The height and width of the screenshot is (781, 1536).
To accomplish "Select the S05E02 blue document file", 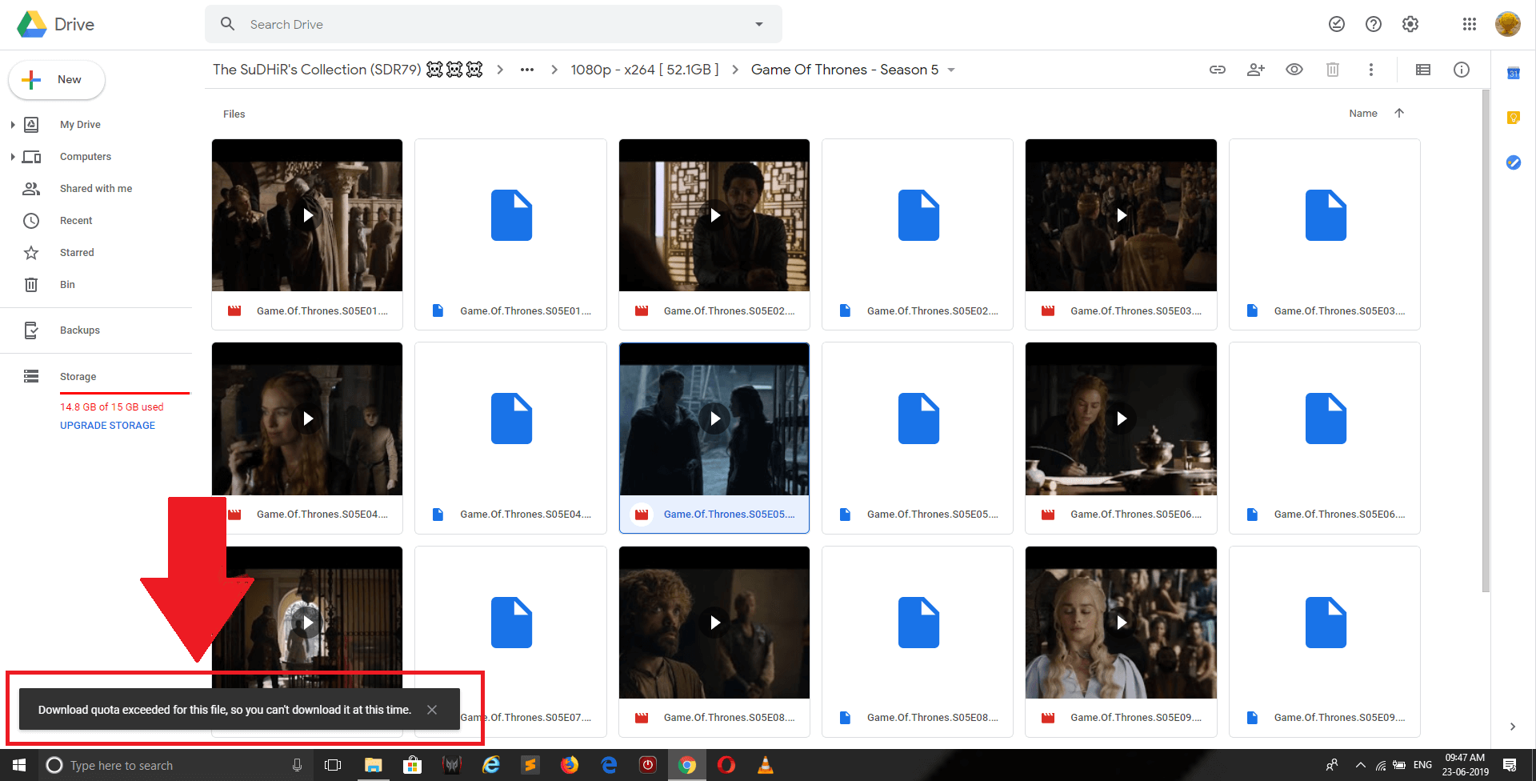I will click(918, 234).
